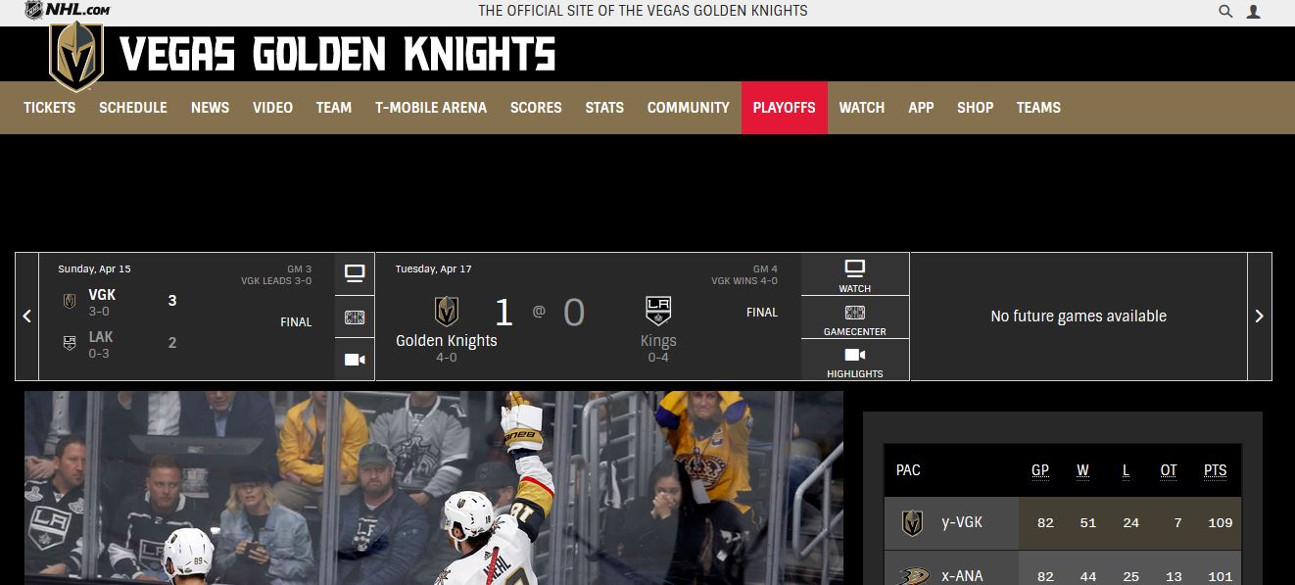The height and width of the screenshot is (585, 1295).
Task: Show next games with right arrow
Action: click(1260, 317)
